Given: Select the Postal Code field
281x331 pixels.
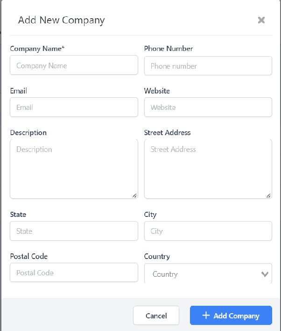Looking at the screenshot, I should click(74, 272).
